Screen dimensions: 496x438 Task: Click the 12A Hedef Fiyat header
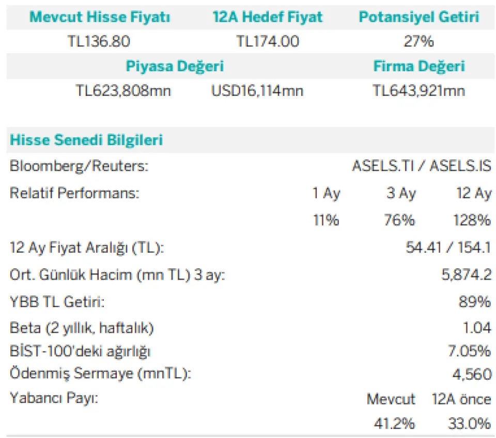[268, 17]
